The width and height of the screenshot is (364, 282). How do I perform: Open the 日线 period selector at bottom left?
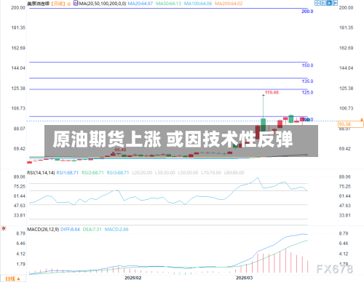[12, 279]
